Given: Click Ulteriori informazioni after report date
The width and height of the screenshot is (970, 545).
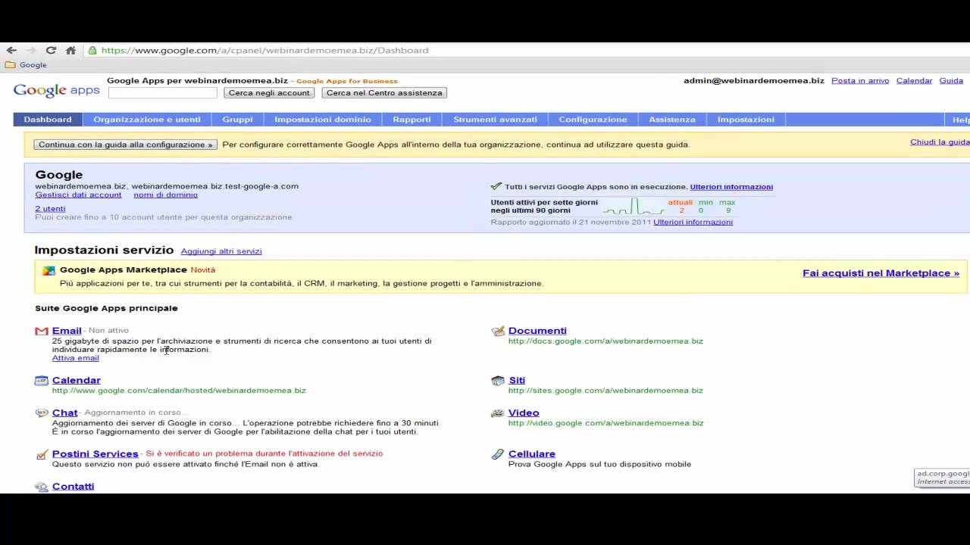Looking at the screenshot, I should pyautogui.click(x=693, y=223).
